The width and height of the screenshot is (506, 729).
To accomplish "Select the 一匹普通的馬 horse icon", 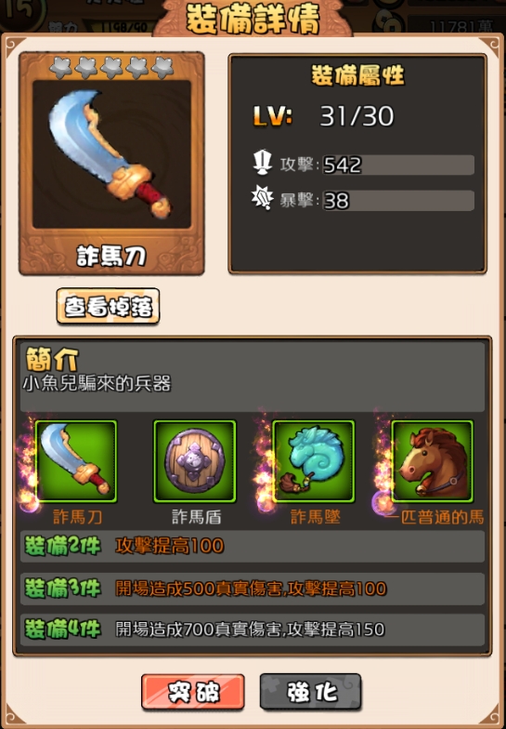I will click(x=433, y=461).
